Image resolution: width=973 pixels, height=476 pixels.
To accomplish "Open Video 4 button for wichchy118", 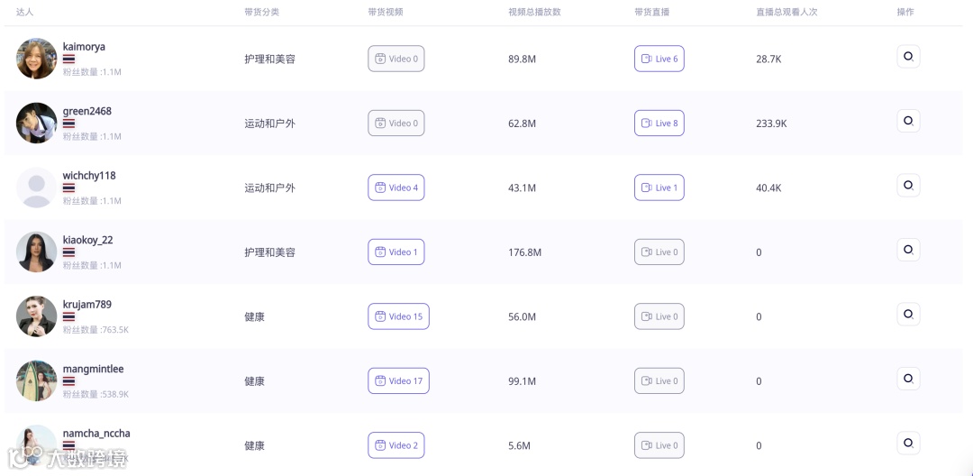I will click(396, 188).
